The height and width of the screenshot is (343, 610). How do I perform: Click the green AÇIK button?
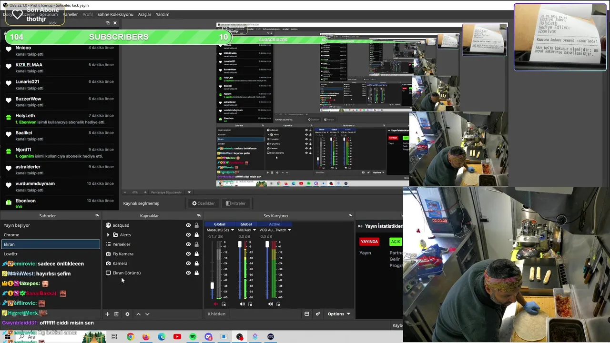click(396, 242)
